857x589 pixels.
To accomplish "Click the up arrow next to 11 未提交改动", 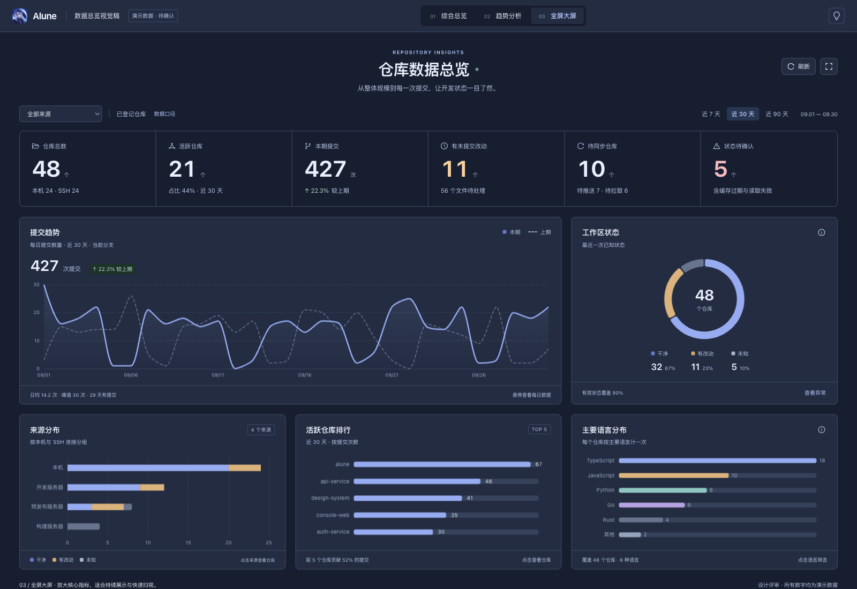I will [x=475, y=175].
